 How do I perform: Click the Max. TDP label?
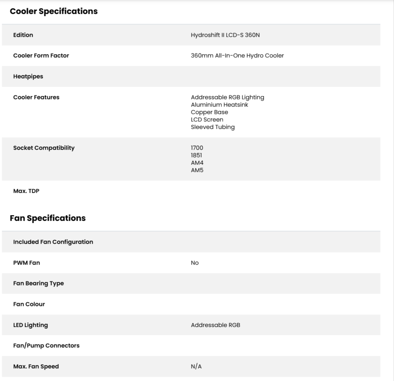26,191
